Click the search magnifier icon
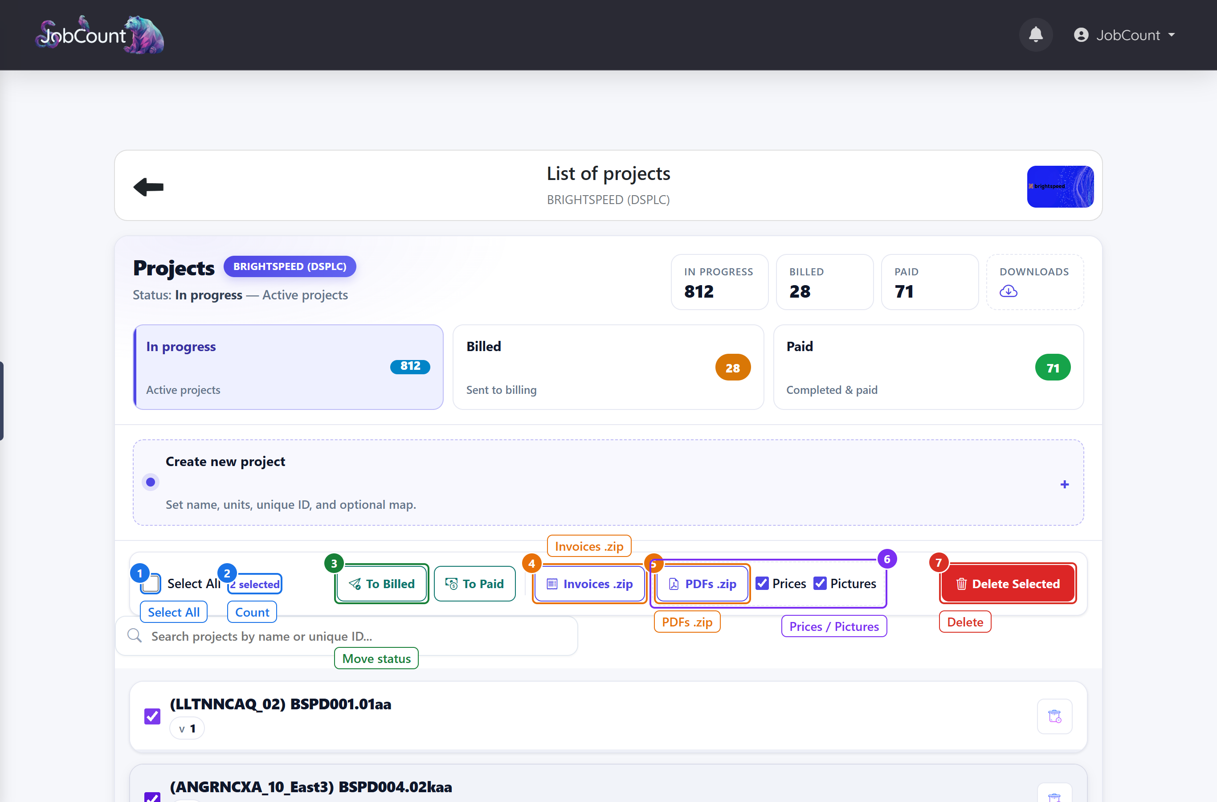Screen dimensions: 1217x802 135,635
